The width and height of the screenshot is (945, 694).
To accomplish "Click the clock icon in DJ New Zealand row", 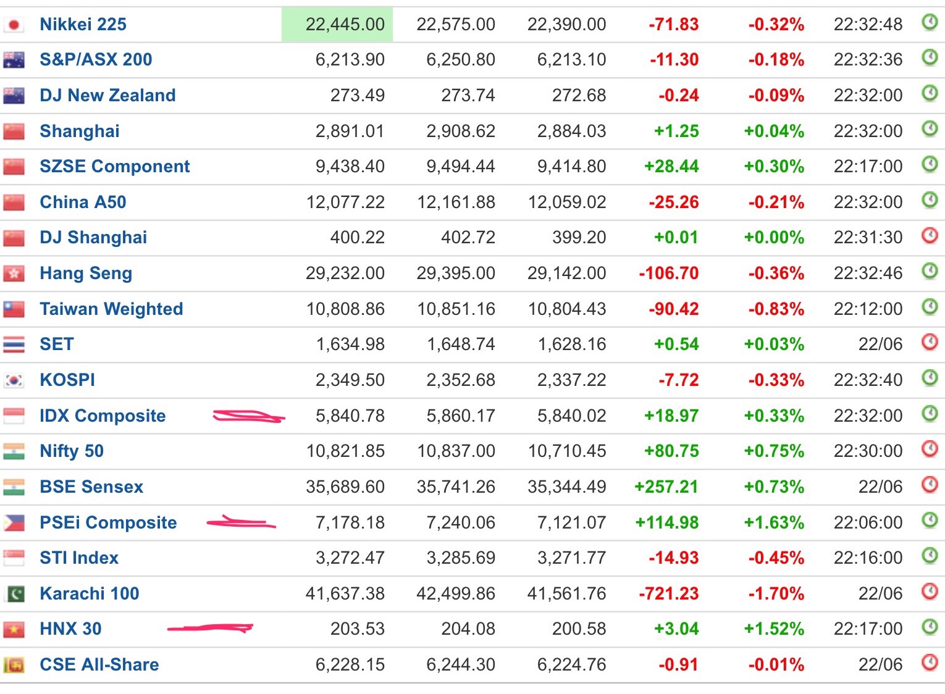I will [x=930, y=93].
